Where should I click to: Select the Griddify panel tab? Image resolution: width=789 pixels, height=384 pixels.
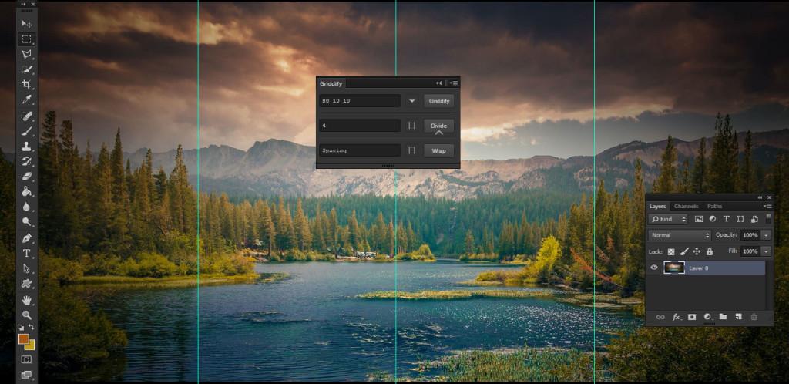[331, 83]
